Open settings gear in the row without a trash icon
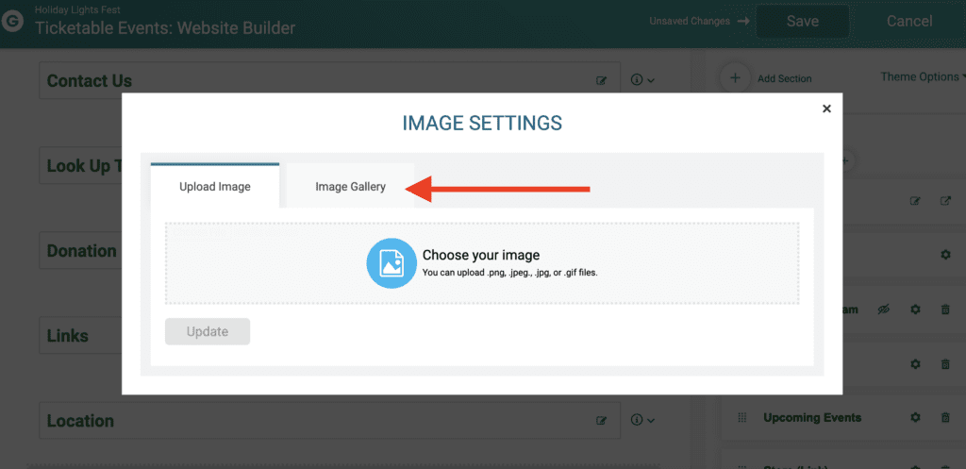The height and width of the screenshot is (469, 966). [945, 255]
